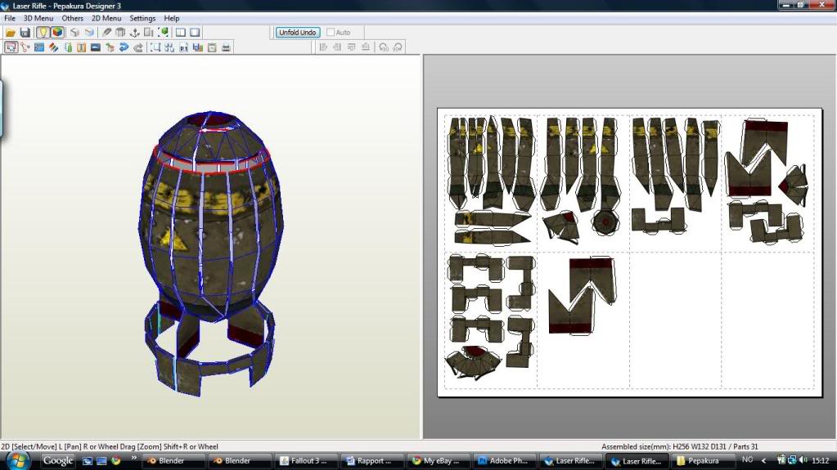Open the Windows Start orb
This screenshot has height=470, width=837.
pos(17,460)
